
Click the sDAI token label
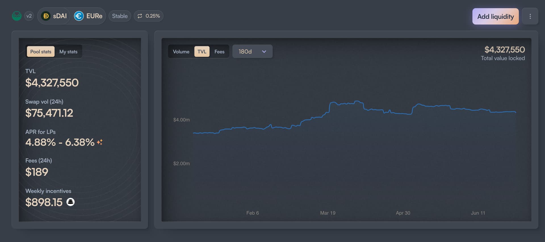point(60,16)
